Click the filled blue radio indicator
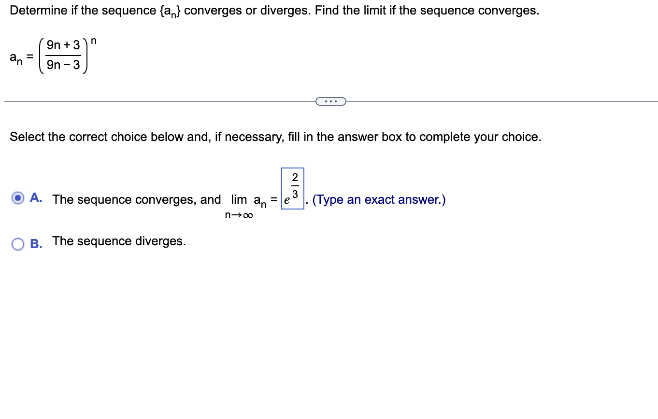The width and height of the screenshot is (658, 419). point(18,198)
